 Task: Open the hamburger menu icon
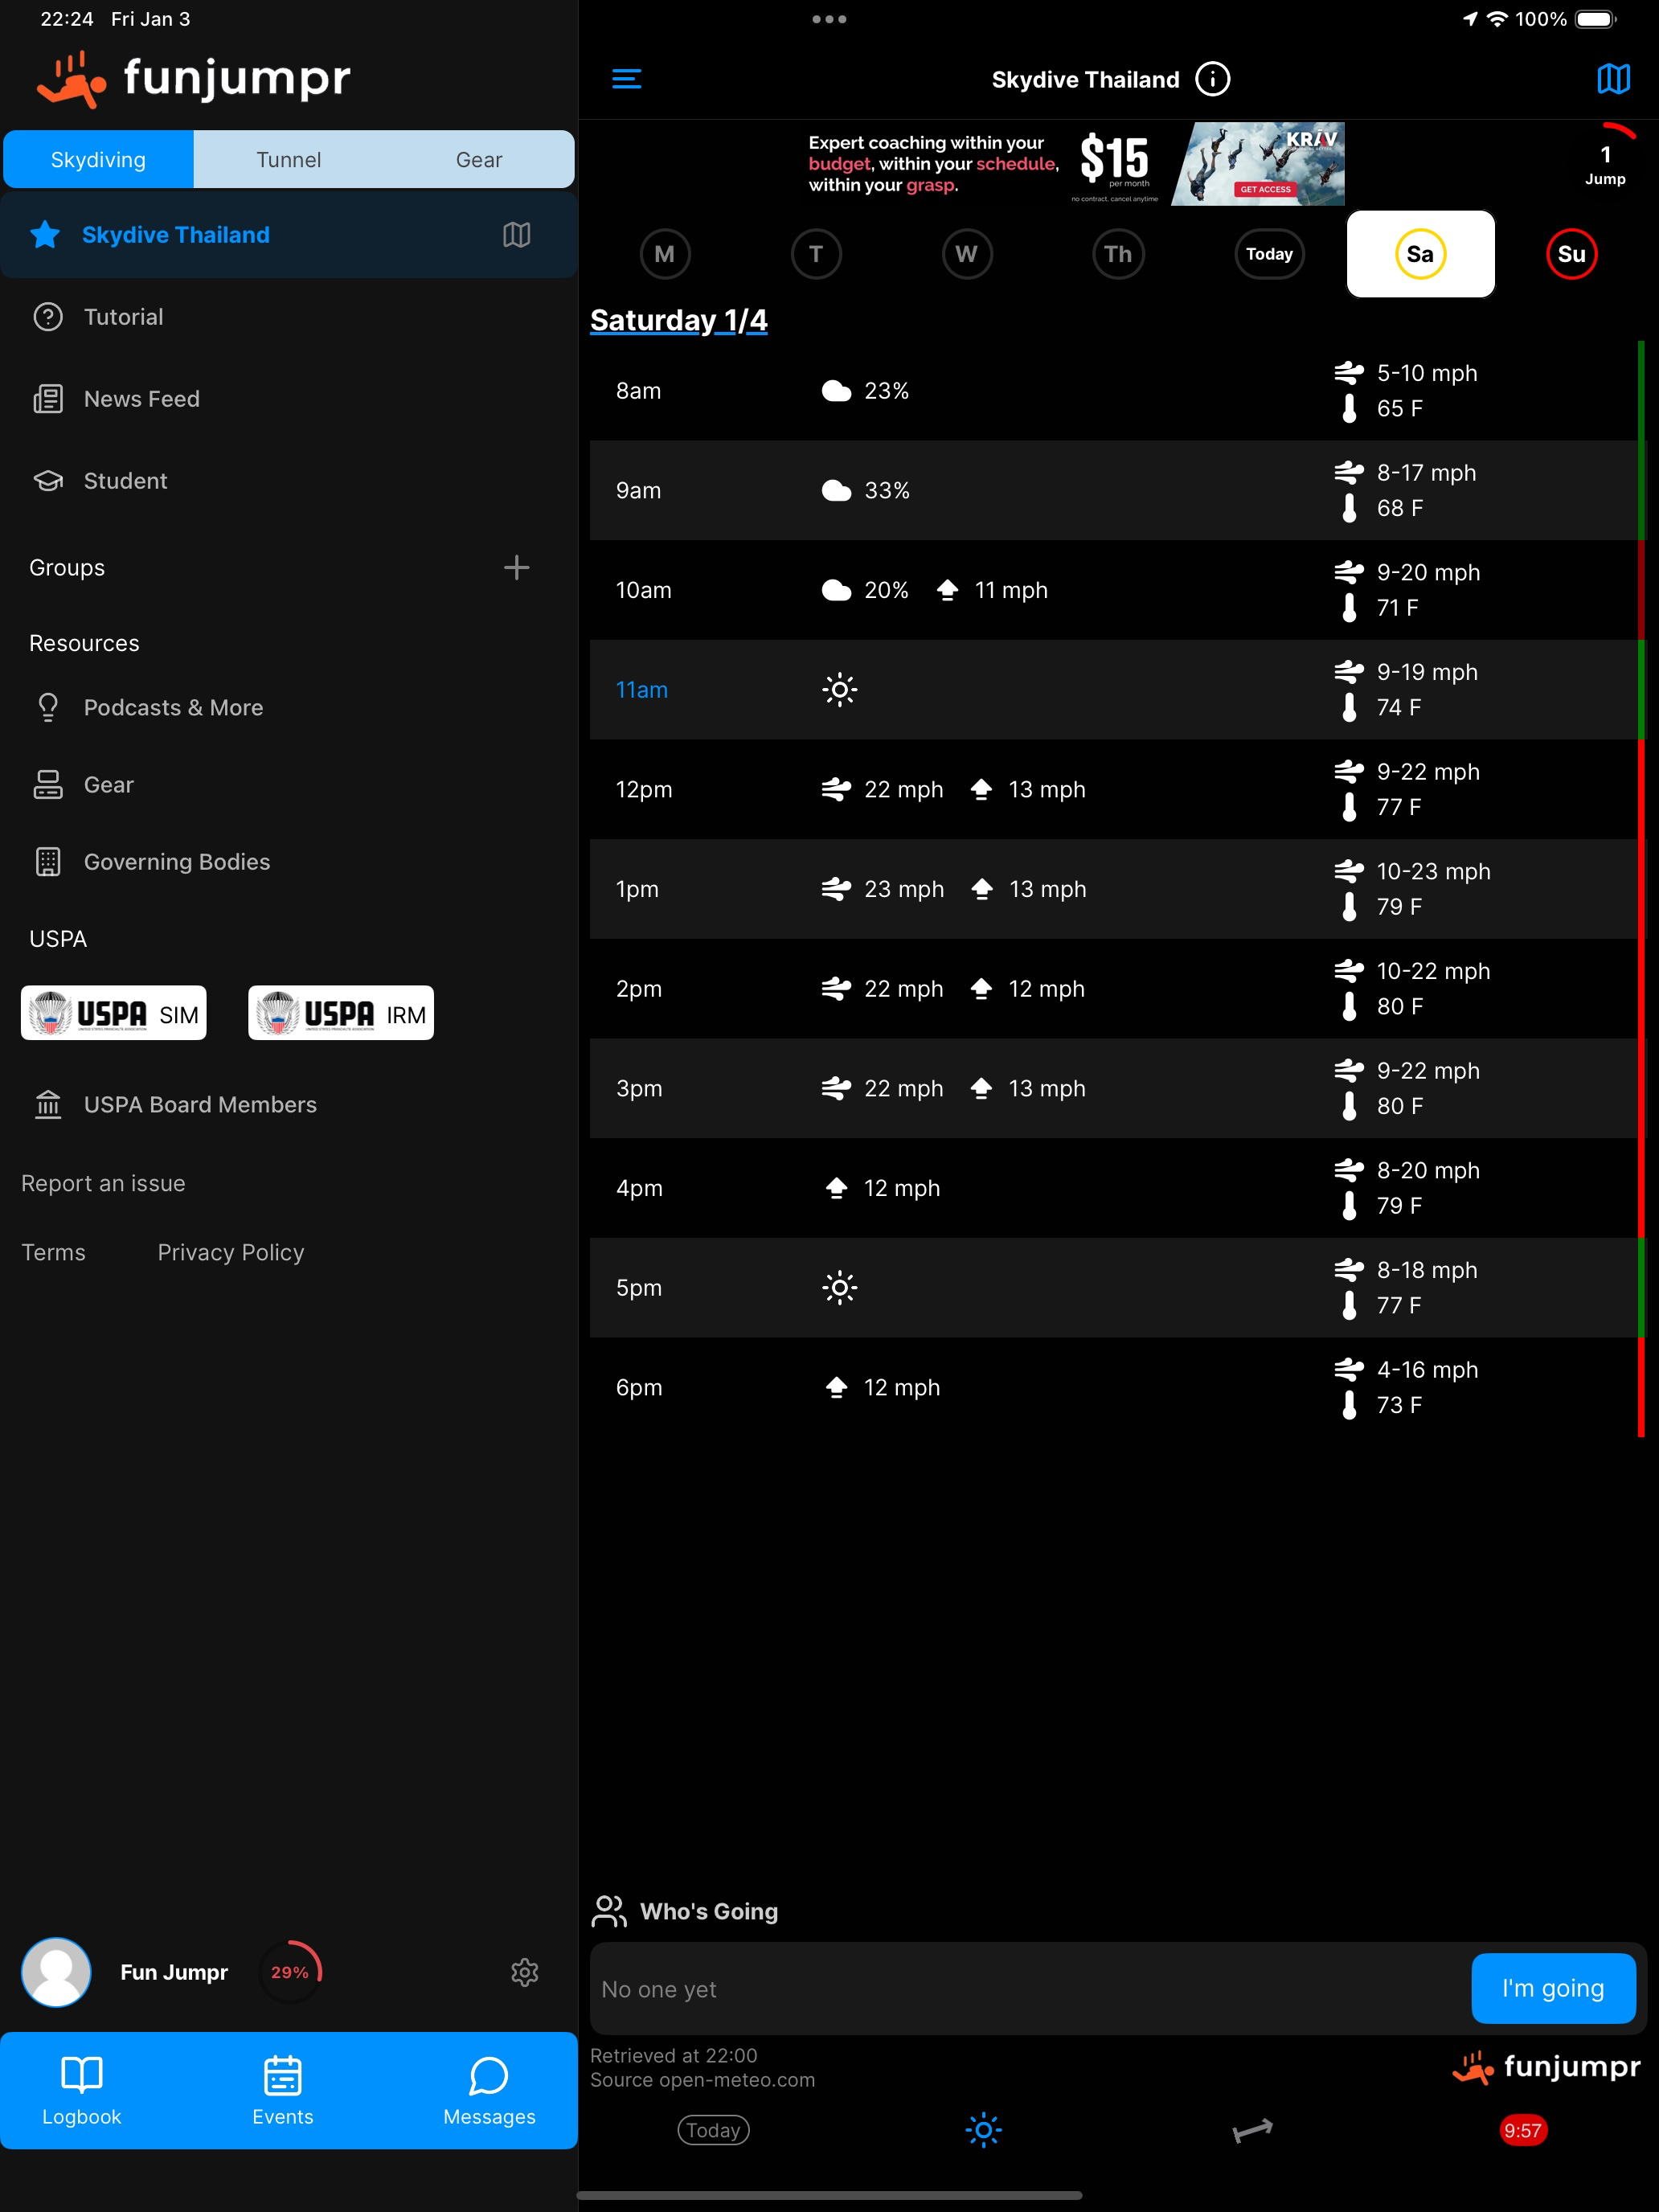click(626, 79)
